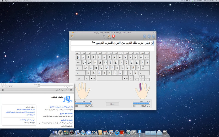This screenshot has height=137, width=219.
Task: Open the link إكستايب والضرب على لوحة المفاتيح
Action: (x=61, y=107)
